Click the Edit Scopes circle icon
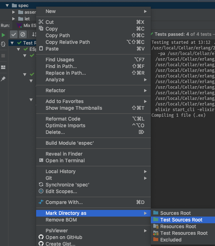The height and width of the screenshot is (246, 215). pos(41,191)
